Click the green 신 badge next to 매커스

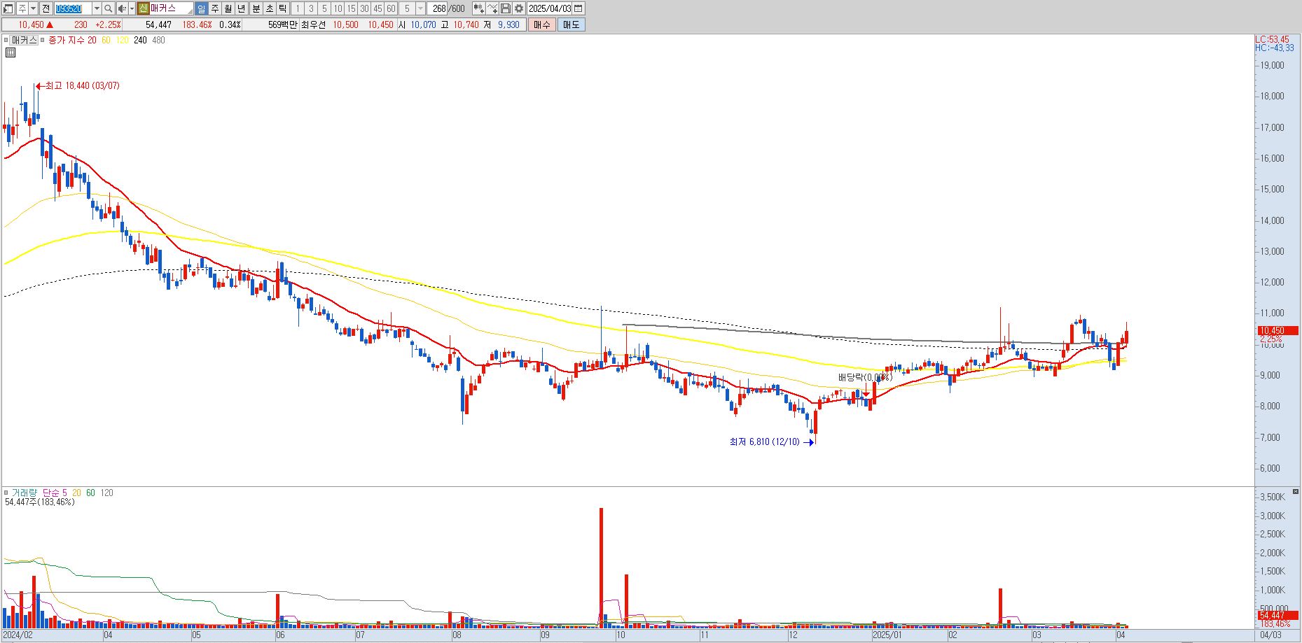click(x=143, y=8)
